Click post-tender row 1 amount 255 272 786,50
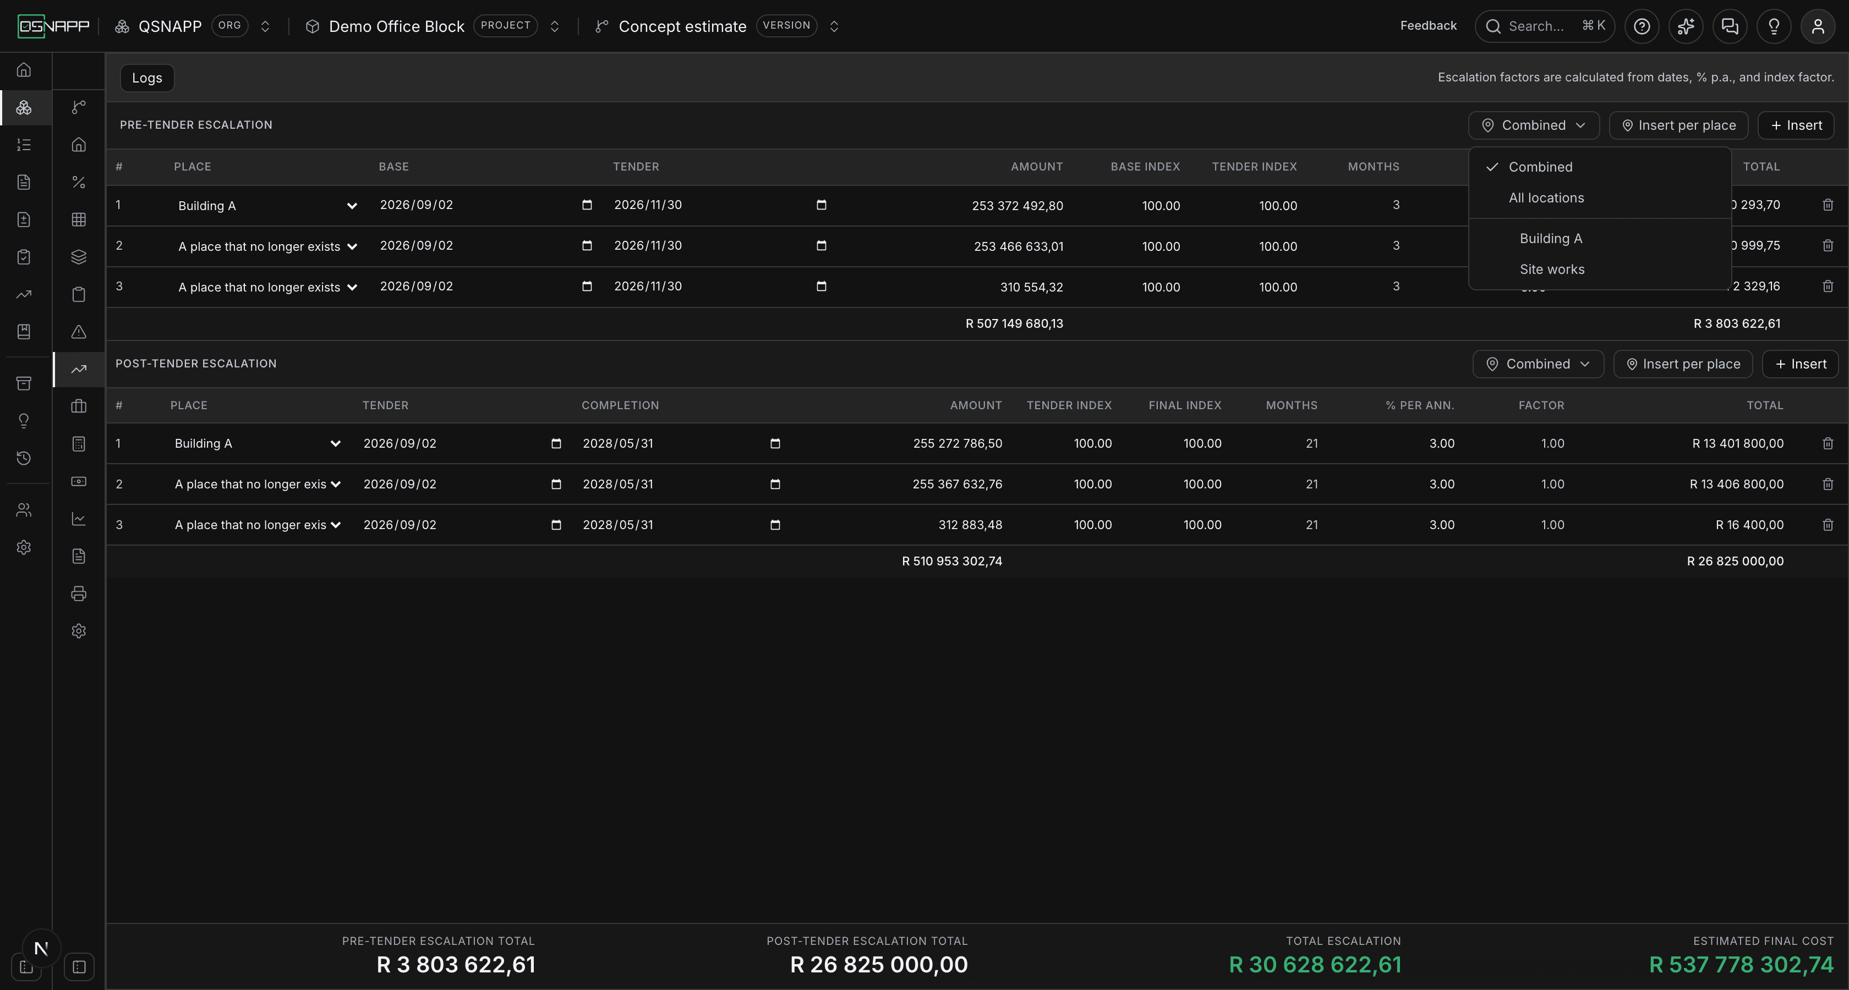The height and width of the screenshot is (990, 1849). (958, 444)
